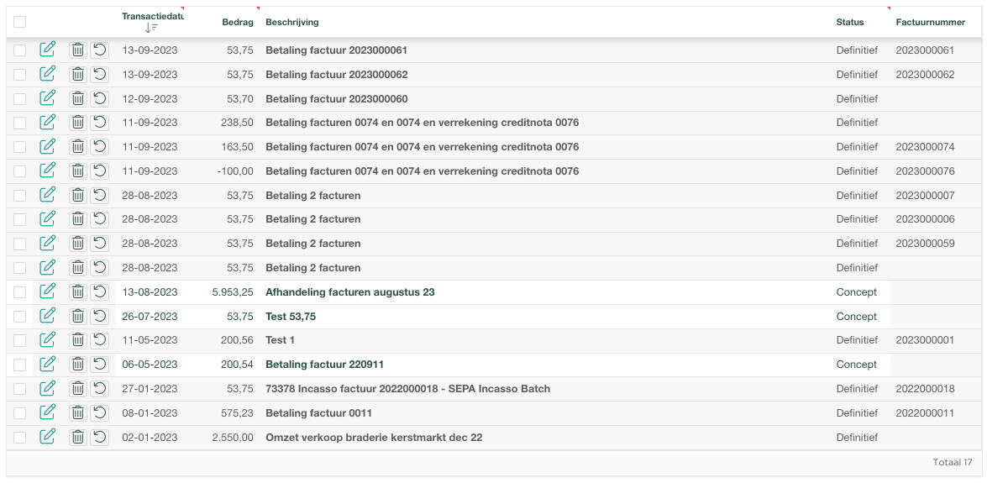Delete the Omzet verkoop braderie kerstmarkt row
This screenshot has width=987, height=483.
(x=77, y=438)
